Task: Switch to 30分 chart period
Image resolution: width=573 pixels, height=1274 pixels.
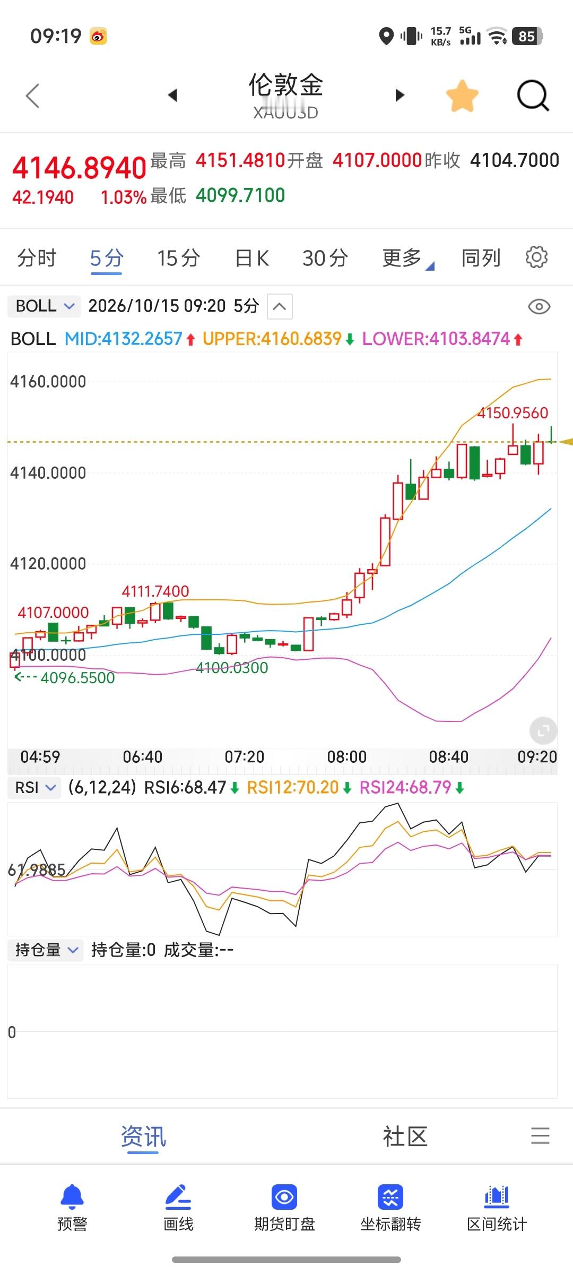Action: click(x=325, y=259)
